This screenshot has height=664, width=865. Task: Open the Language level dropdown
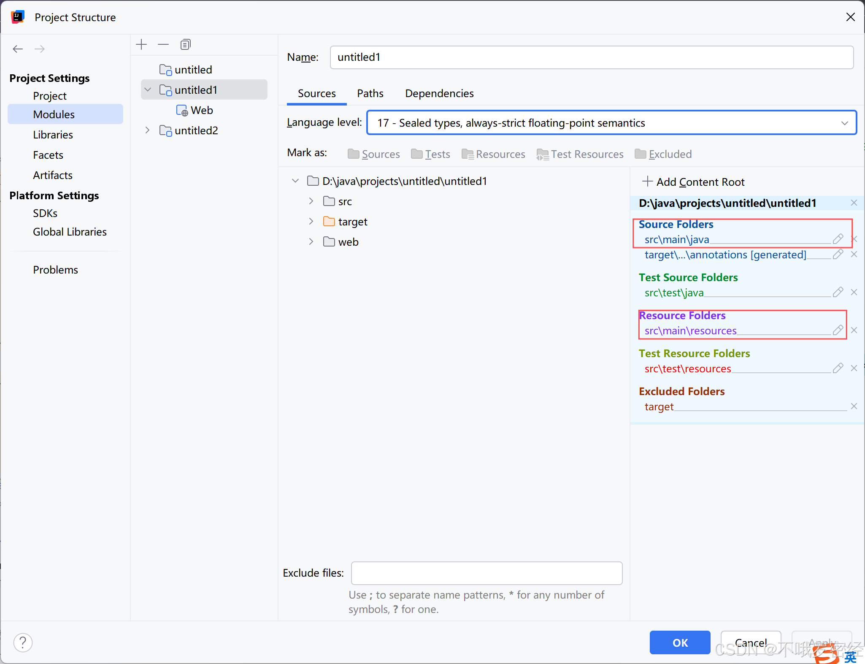pos(611,123)
